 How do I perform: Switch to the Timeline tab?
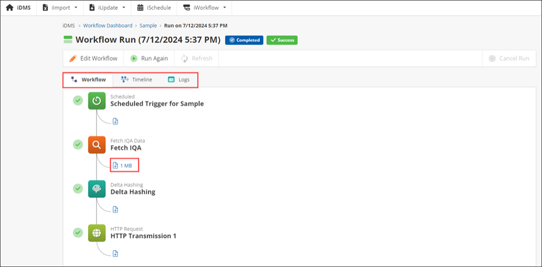(137, 80)
